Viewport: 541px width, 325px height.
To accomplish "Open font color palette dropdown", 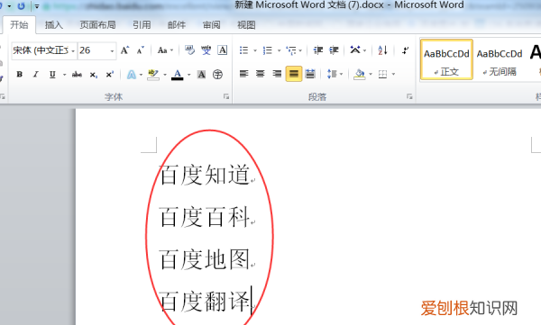I will 189,75.
